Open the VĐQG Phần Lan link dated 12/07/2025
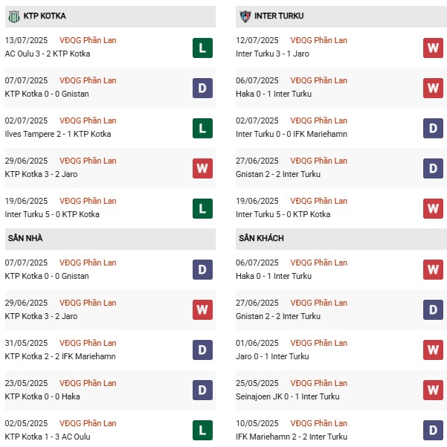Viewport: 447px width, 447px height. pyautogui.click(x=318, y=40)
